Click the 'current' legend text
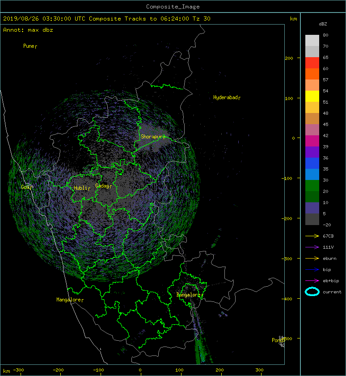Screen dimensions: 346x376 [332, 292]
